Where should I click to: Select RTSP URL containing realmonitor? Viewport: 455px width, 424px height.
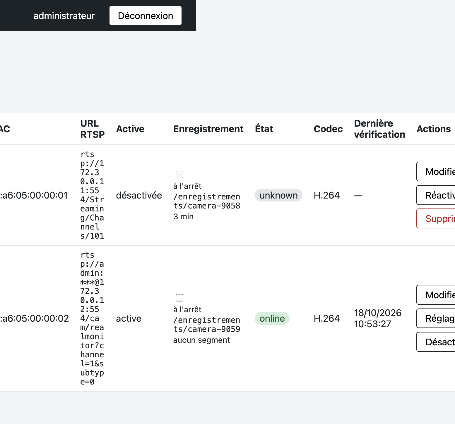tap(92, 318)
